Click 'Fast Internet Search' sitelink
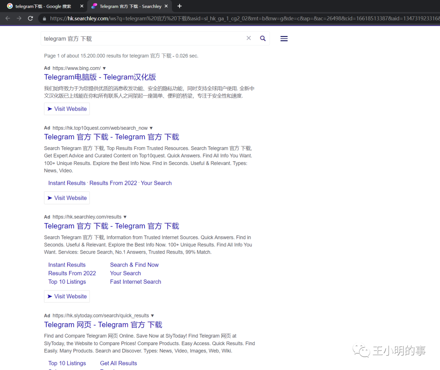The width and height of the screenshot is (440, 370). click(136, 282)
